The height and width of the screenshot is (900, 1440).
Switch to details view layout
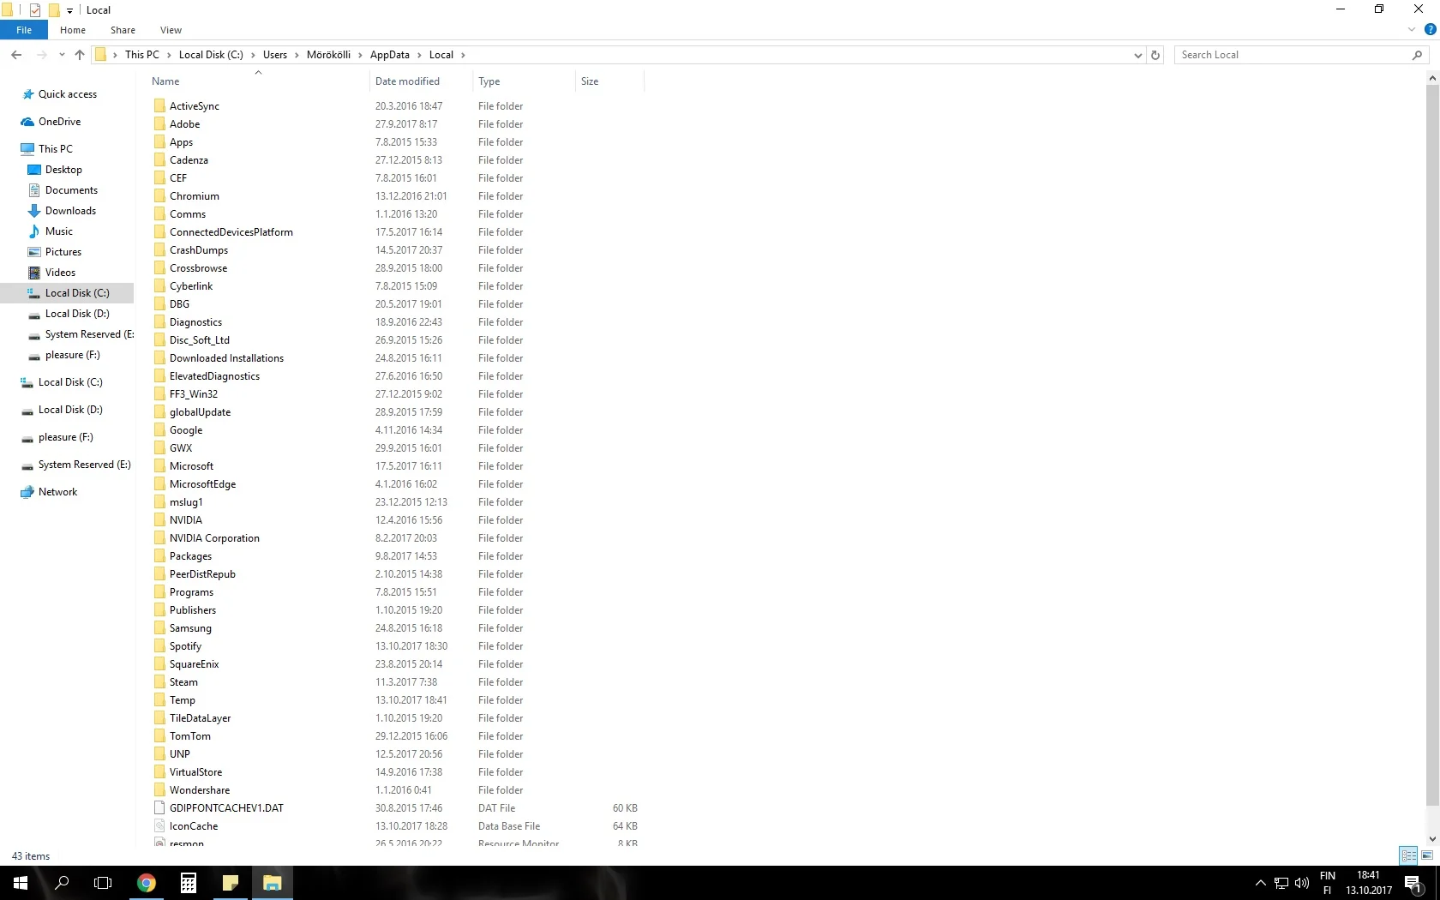coord(1408,855)
